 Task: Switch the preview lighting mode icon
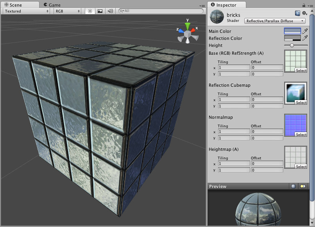(302, 186)
